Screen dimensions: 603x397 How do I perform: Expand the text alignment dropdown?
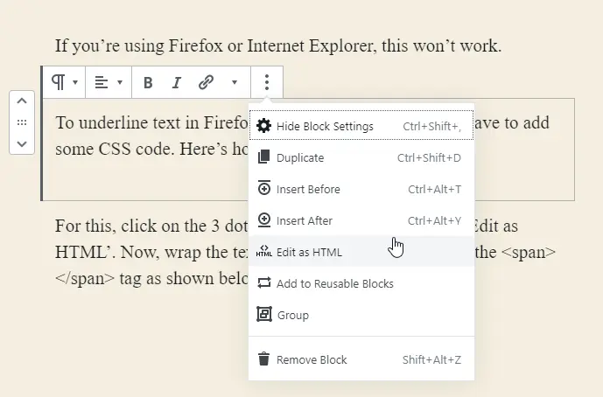109,83
